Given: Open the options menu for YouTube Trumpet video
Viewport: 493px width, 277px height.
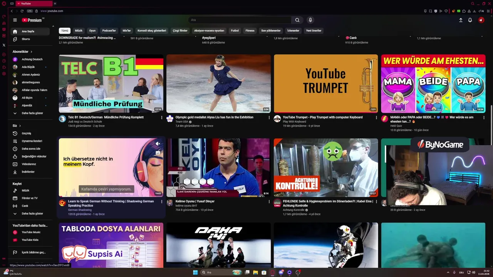Looking at the screenshot, I should 376,117.
